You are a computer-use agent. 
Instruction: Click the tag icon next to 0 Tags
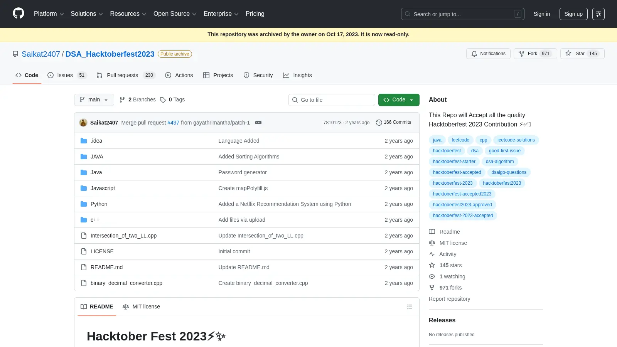click(x=163, y=100)
